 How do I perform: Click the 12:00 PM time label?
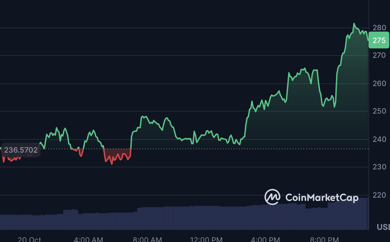(206, 239)
